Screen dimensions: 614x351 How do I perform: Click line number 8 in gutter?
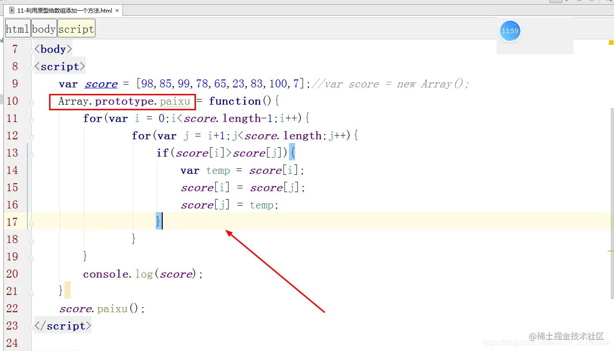(x=15, y=66)
